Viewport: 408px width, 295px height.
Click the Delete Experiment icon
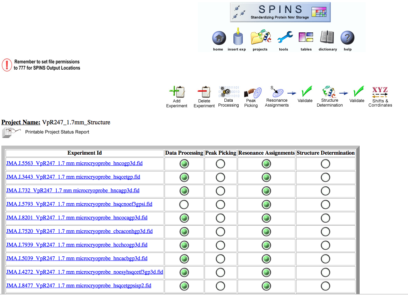[x=204, y=93]
